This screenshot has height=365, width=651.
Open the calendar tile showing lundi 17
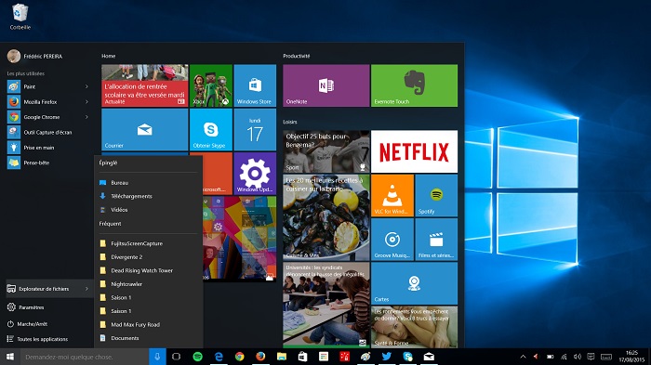(x=255, y=129)
